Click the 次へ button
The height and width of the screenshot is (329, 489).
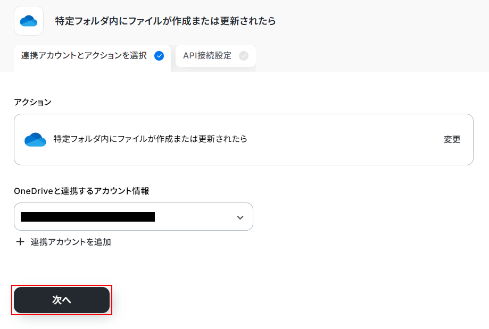pyautogui.click(x=62, y=300)
